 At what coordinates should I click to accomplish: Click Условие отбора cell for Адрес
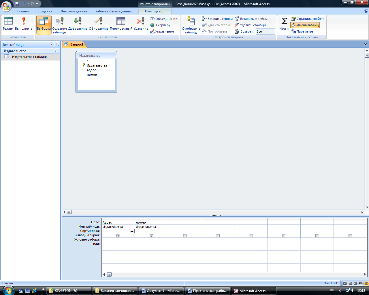pyautogui.click(x=118, y=240)
